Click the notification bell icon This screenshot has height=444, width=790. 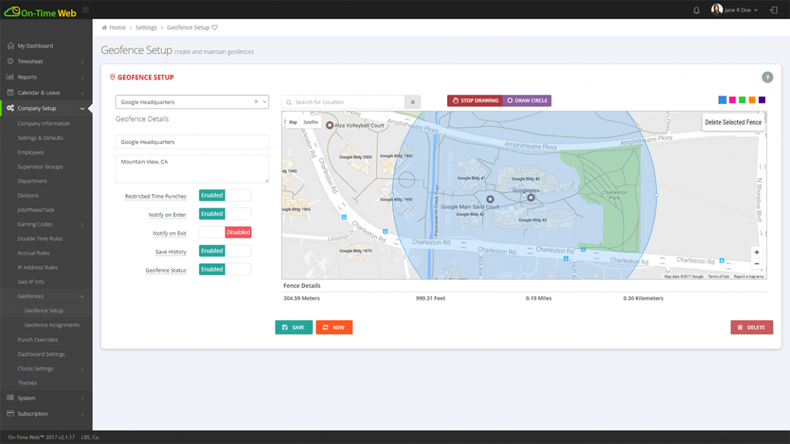pos(697,10)
